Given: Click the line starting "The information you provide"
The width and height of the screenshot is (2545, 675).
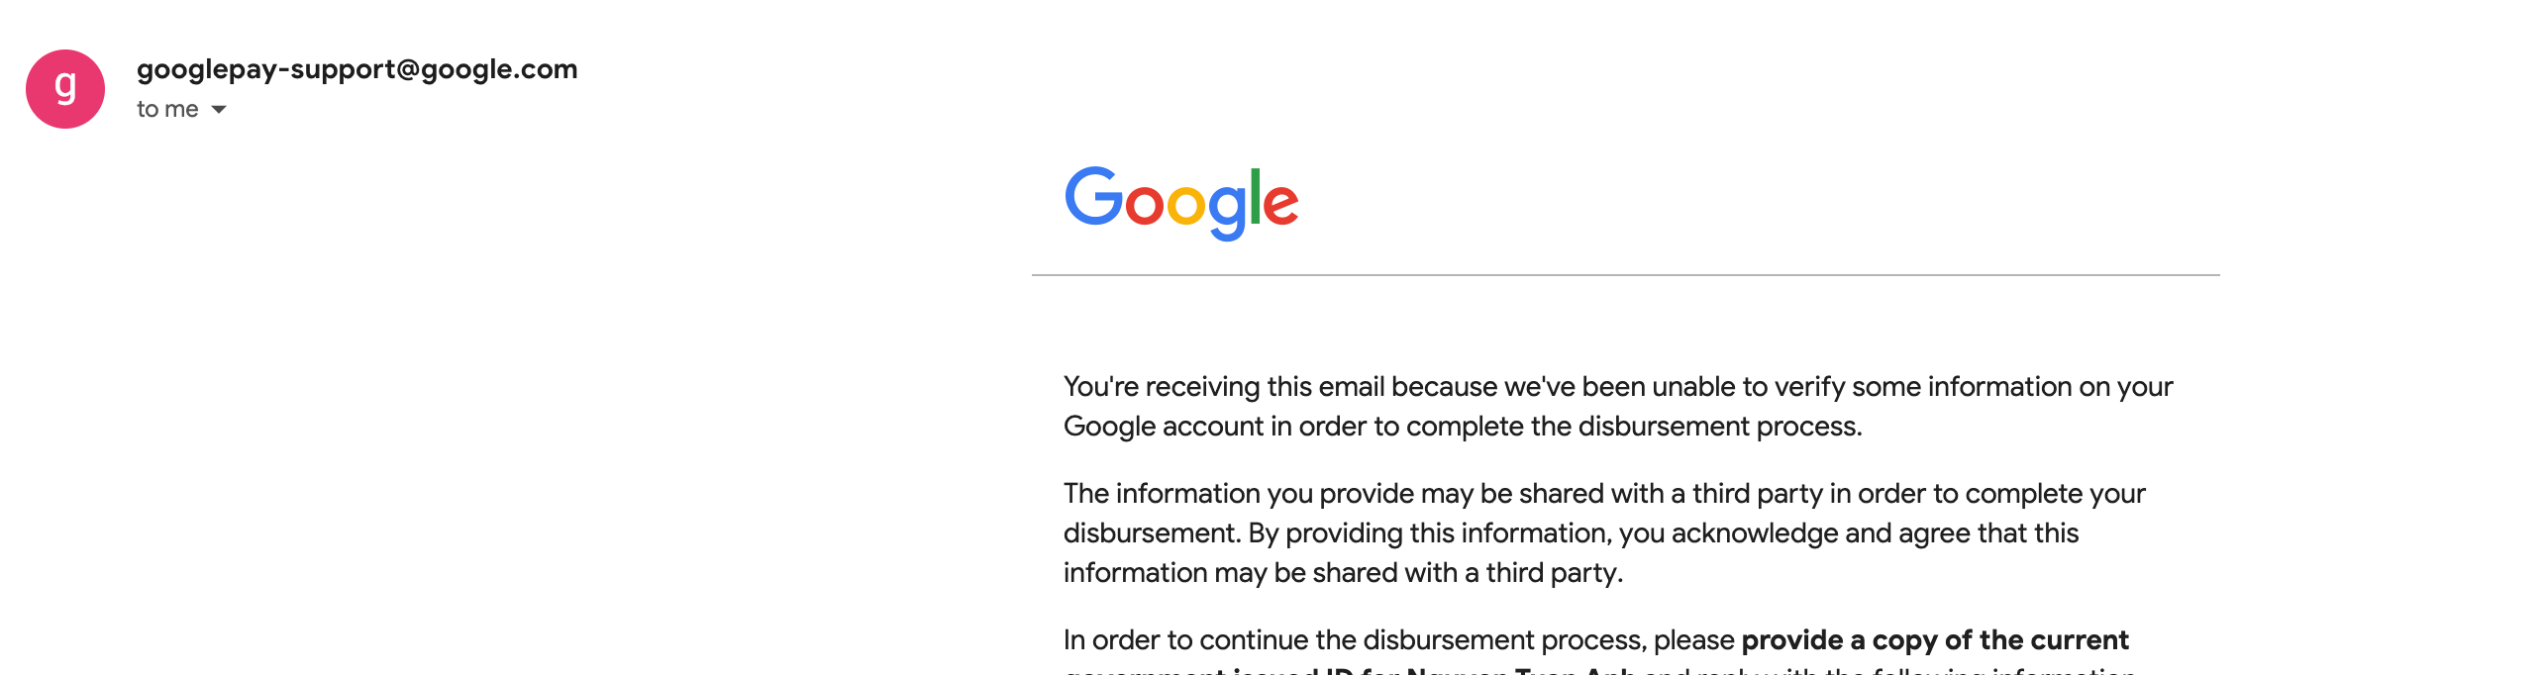Looking at the screenshot, I should point(1604,494).
